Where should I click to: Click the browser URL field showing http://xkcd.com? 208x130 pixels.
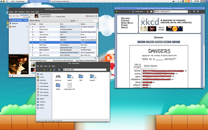click(x=171, y=12)
